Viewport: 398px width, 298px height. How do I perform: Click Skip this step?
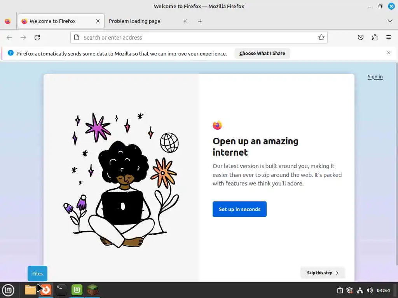[x=323, y=273]
